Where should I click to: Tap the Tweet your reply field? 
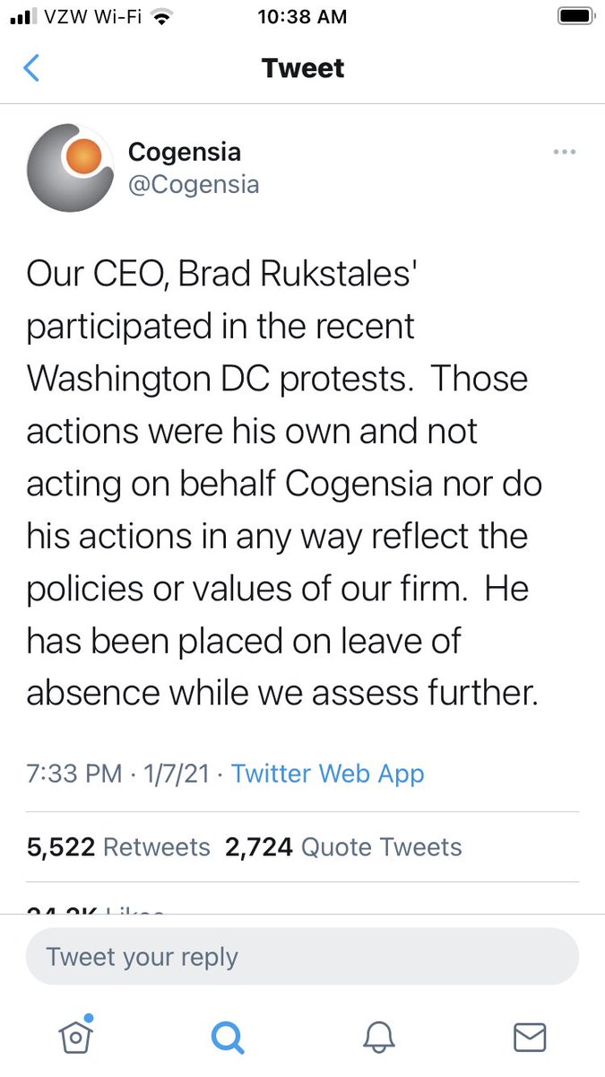pos(302,957)
